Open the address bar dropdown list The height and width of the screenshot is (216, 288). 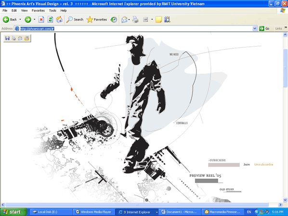pos(255,29)
